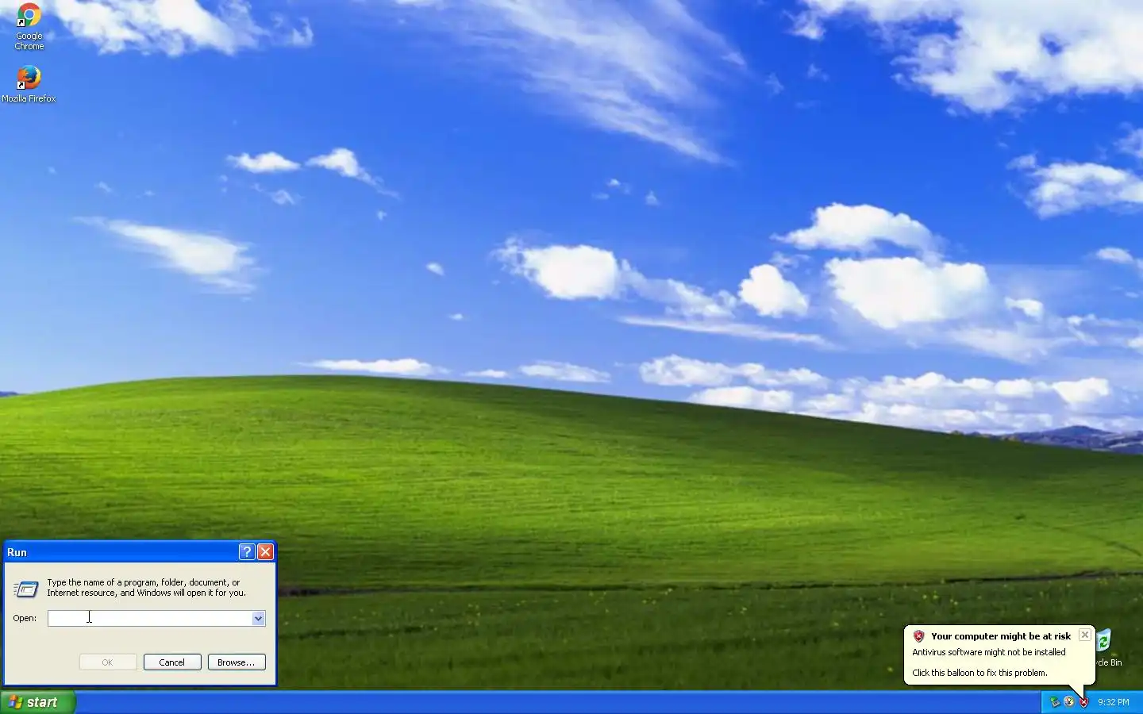This screenshot has height=714, width=1143.
Task: Click the "Open:" label in Run dialog
Action: (x=25, y=618)
